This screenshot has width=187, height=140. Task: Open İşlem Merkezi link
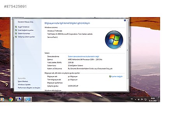[23, 81]
